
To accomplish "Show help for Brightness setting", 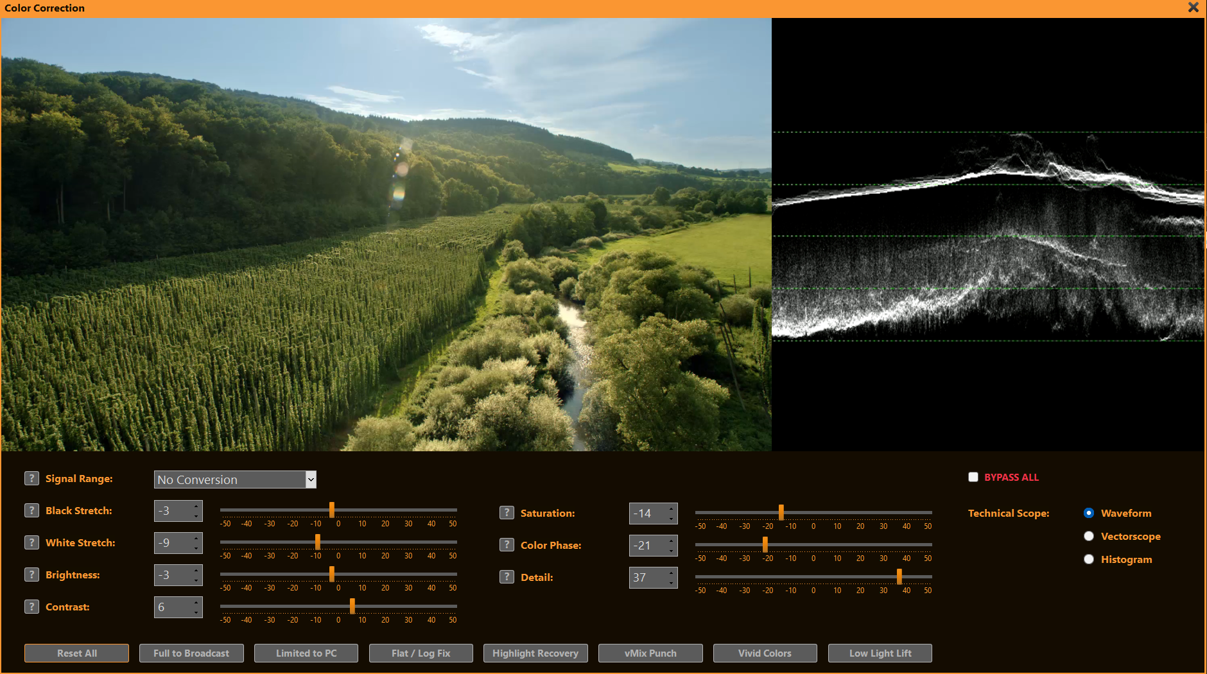I will (31, 575).
